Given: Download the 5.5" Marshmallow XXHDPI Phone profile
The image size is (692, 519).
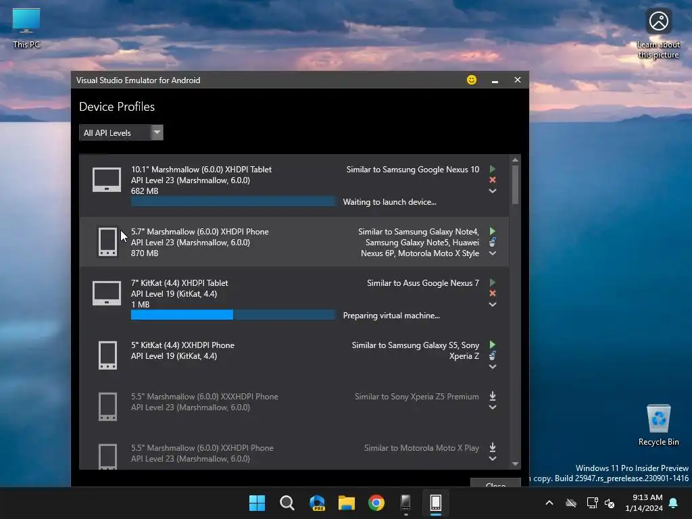Looking at the screenshot, I should 493,447.
